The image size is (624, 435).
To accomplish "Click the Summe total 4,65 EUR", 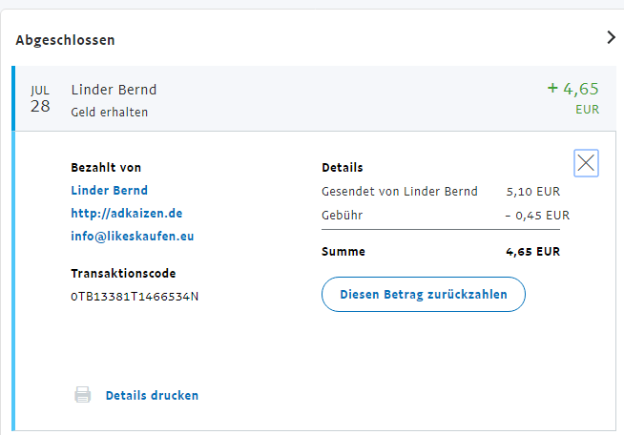I will [532, 252].
